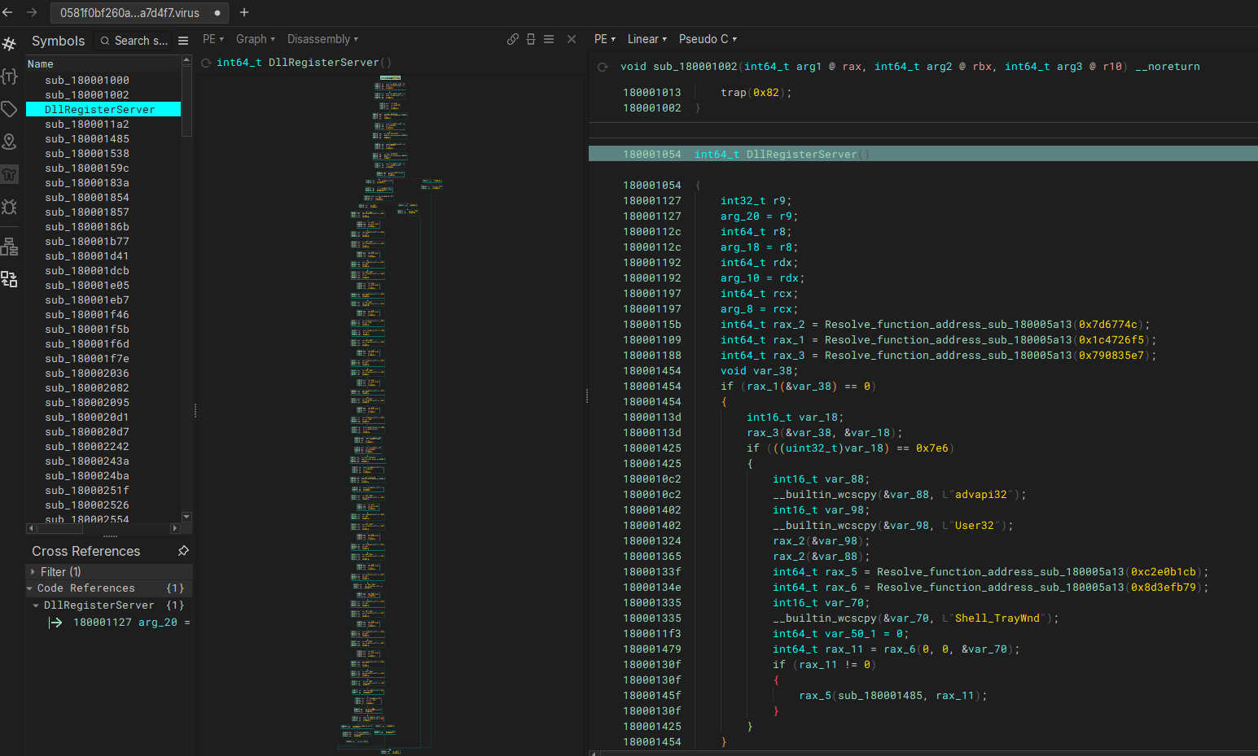The image size is (1258, 756).
Task: Click the symbols list scroll up arrow
Action: tap(186, 60)
